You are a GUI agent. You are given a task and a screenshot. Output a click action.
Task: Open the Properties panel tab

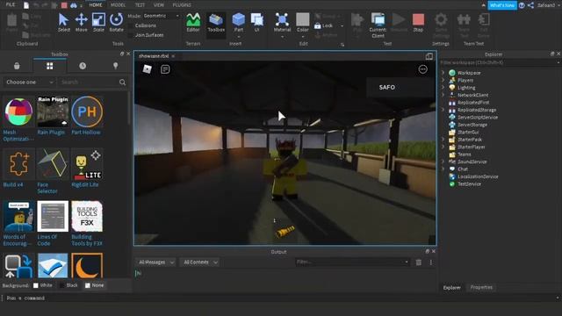point(481,287)
